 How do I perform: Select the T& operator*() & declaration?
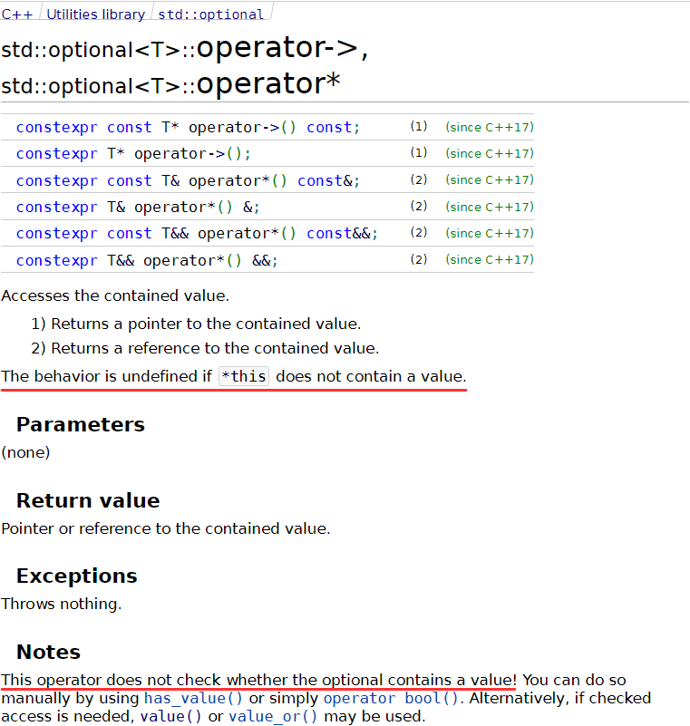tap(138, 207)
